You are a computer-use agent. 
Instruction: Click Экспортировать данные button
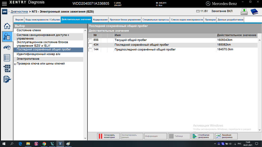click(132, 136)
